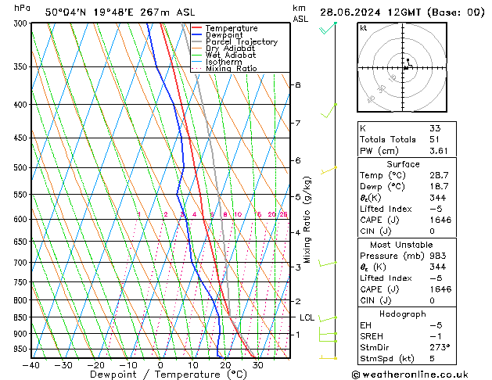
Task: Click the 'PW (cm)' value 3.61
Action: [x=438, y=151]
